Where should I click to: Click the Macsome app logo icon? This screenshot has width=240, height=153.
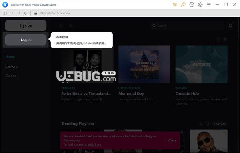[x=5, y=4]
